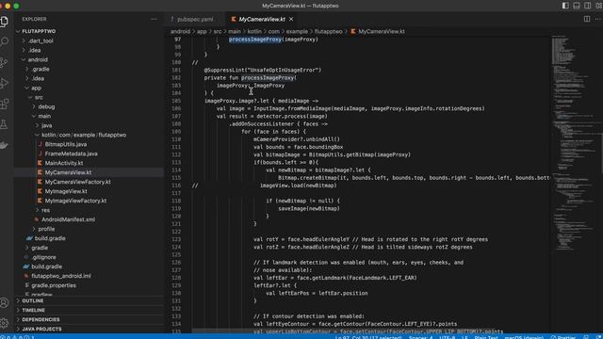Screen dimensions: 603x339
Task: Open customize layout icon in title bar
Action: [x=599, y=6]
